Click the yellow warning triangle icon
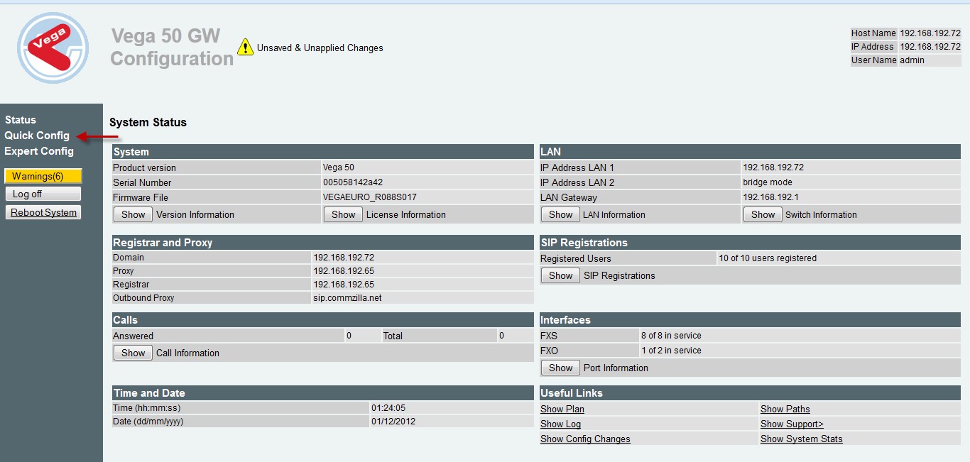 [245, 48]
